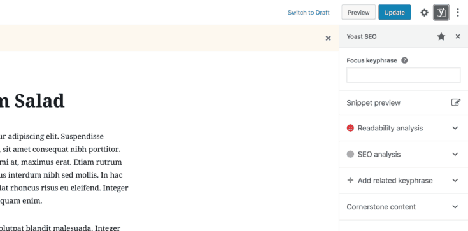Screen dimensions: 468x231
Task: Open the three-dot more options menu
Action: (458, 13)
